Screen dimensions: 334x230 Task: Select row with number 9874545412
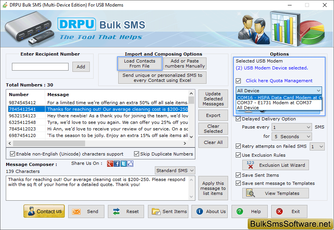98,103
